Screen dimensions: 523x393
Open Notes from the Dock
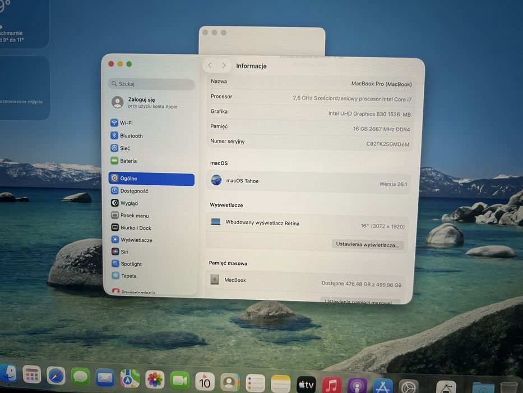280,385
